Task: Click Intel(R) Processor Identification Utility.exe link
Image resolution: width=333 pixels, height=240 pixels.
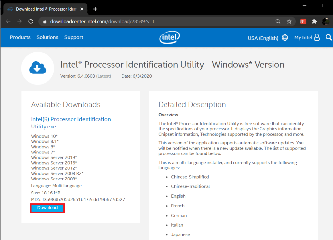Action: (x=71, y=123)
